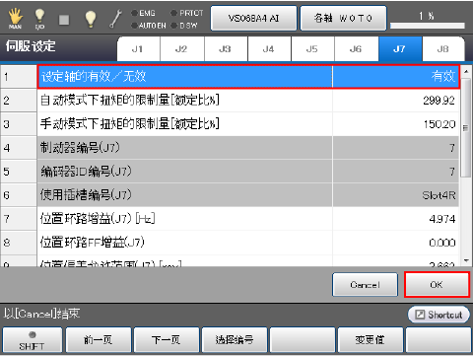This screenshot has height=356, width=473.
Task: Switch to the J1 tab
Action: 139,49
